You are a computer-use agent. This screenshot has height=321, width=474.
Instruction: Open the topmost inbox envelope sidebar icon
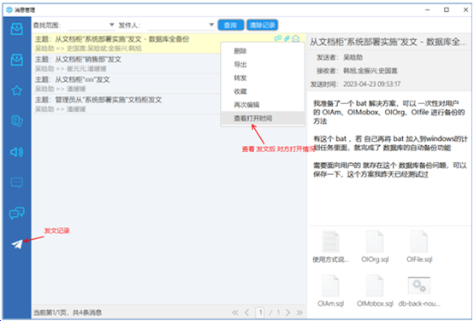(17, 29)
